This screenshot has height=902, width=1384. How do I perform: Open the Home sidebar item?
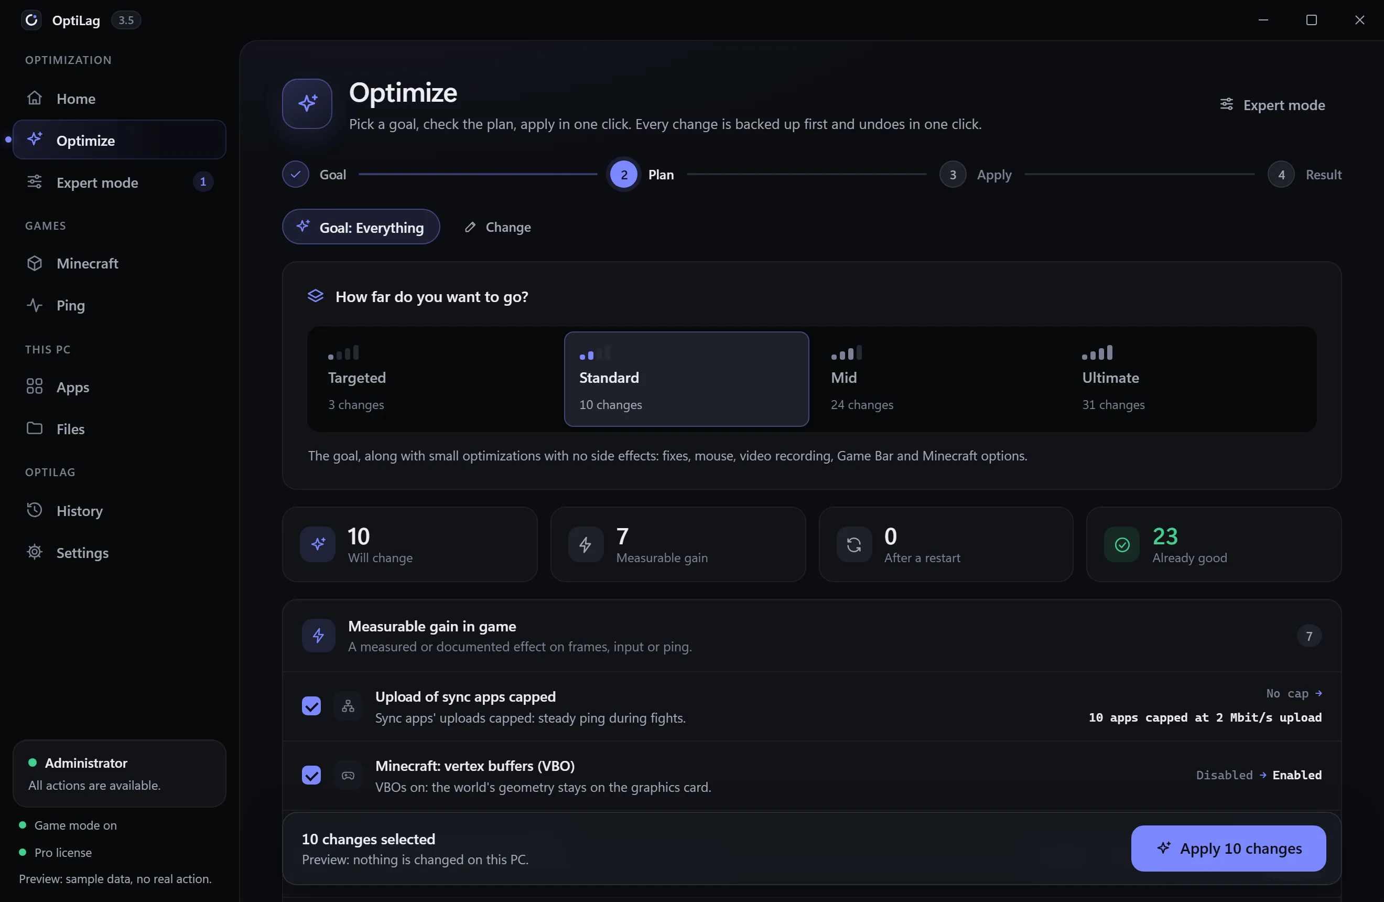click(119, 98)
